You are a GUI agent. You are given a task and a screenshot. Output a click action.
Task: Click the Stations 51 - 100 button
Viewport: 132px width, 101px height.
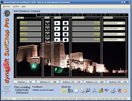point(48,82)
